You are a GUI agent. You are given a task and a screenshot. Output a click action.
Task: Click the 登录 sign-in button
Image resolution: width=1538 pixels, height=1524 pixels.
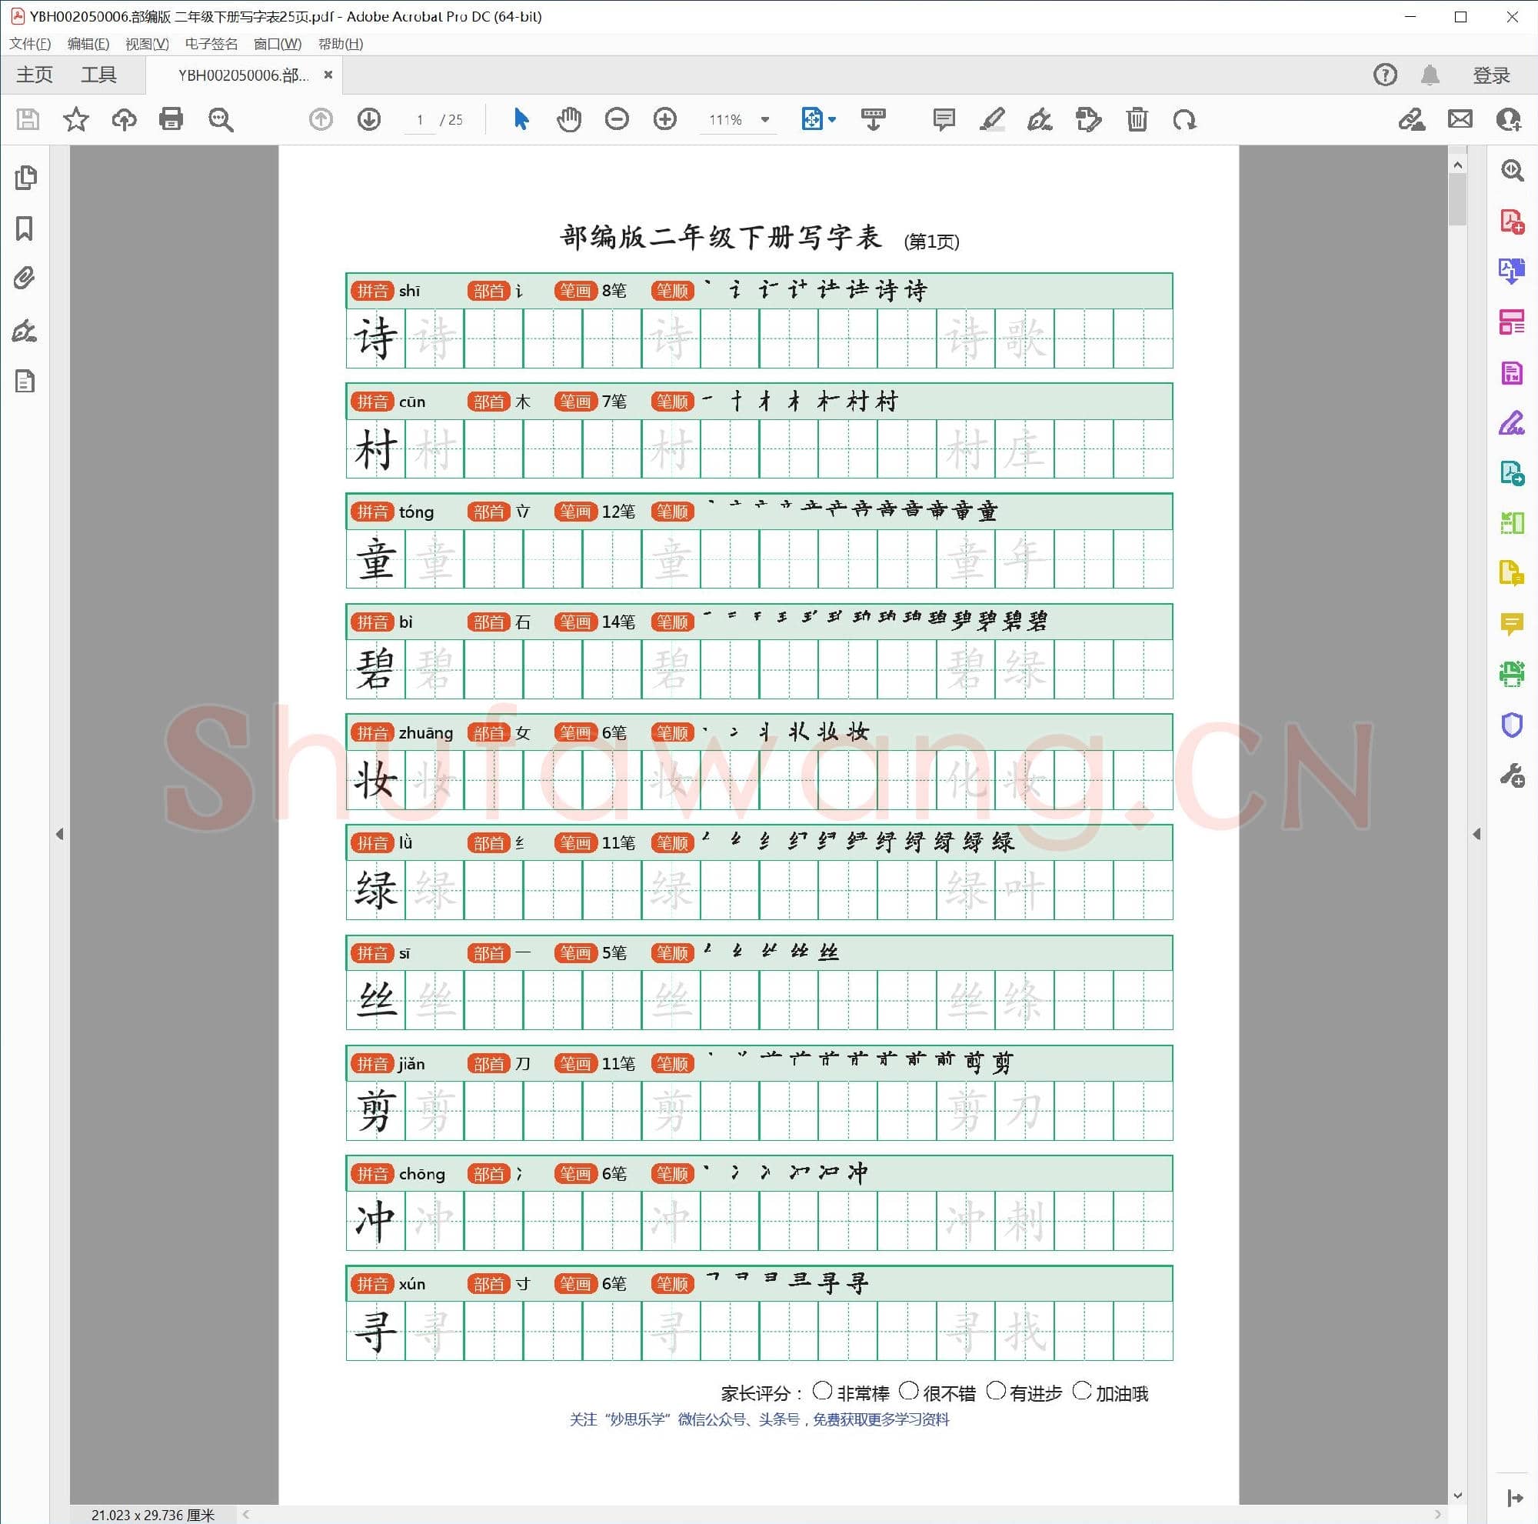(1490, 75)
